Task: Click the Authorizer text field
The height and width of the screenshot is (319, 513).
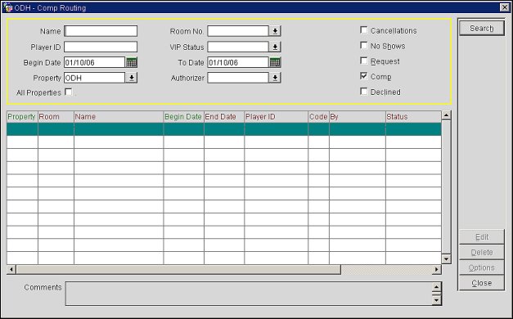Action: [x=238, y=78]
